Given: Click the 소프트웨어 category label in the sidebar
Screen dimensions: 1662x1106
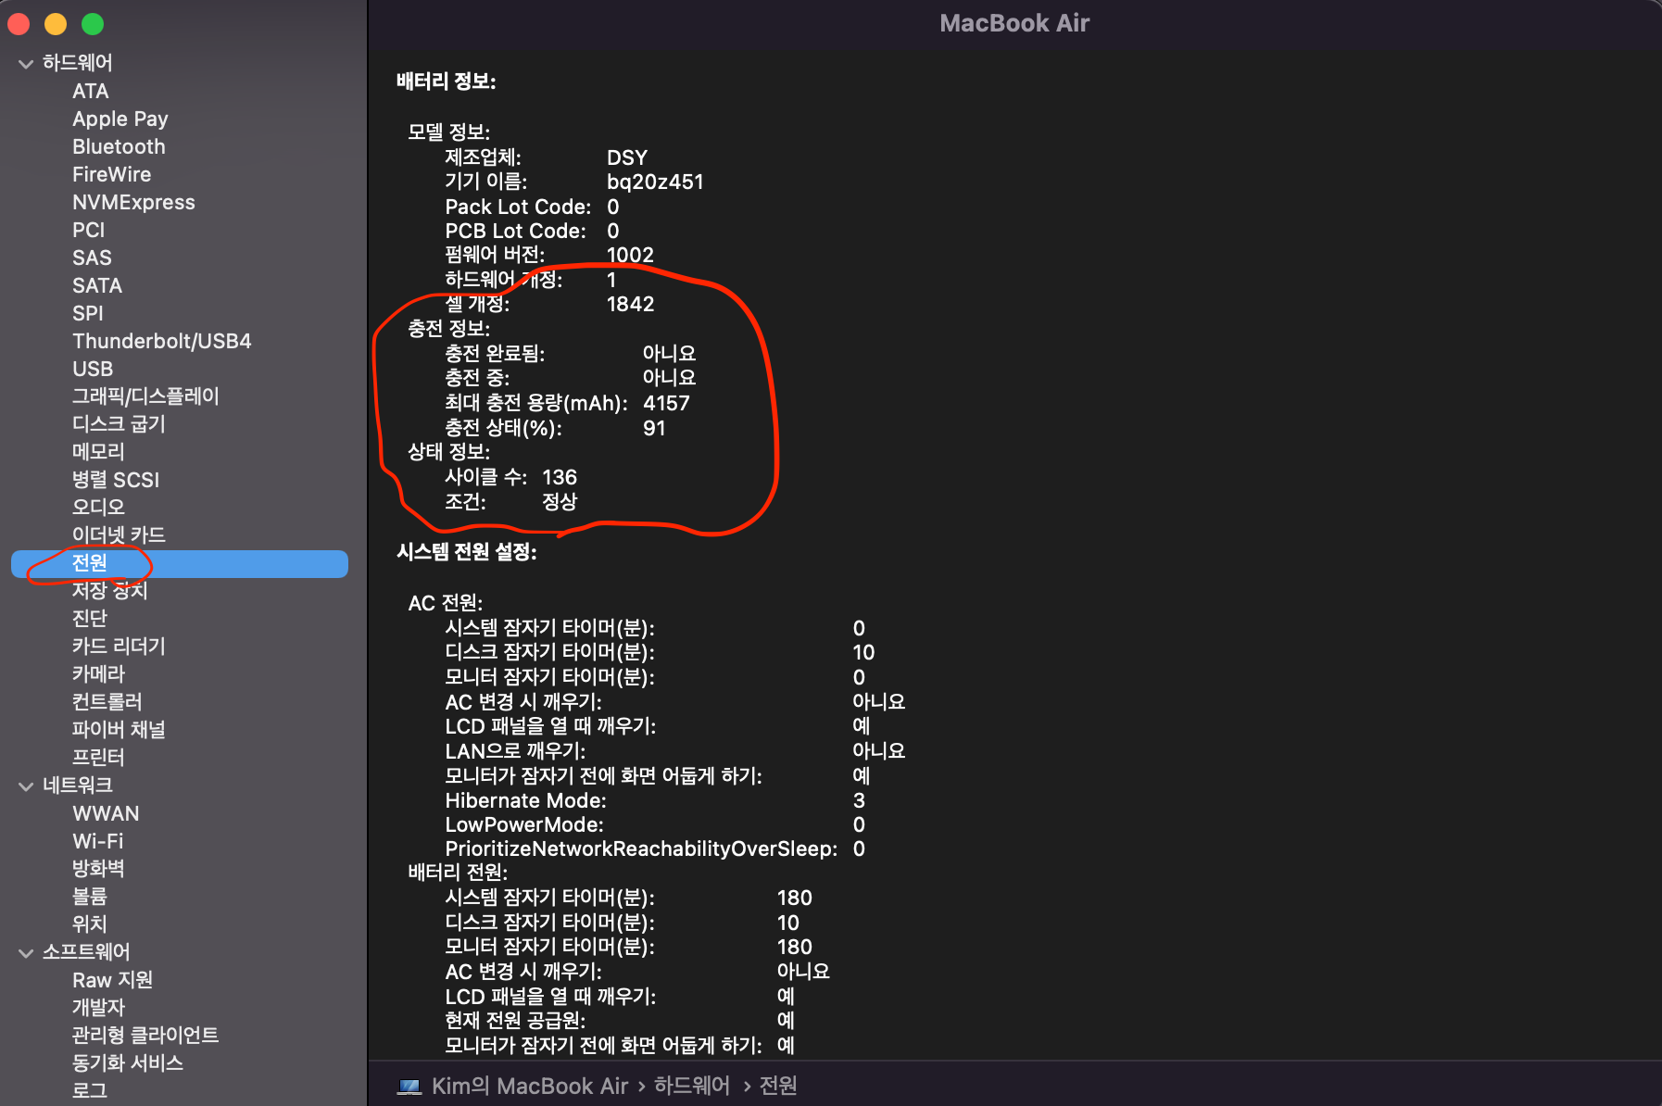Looking at the screenshot, I should click(86, 952).
